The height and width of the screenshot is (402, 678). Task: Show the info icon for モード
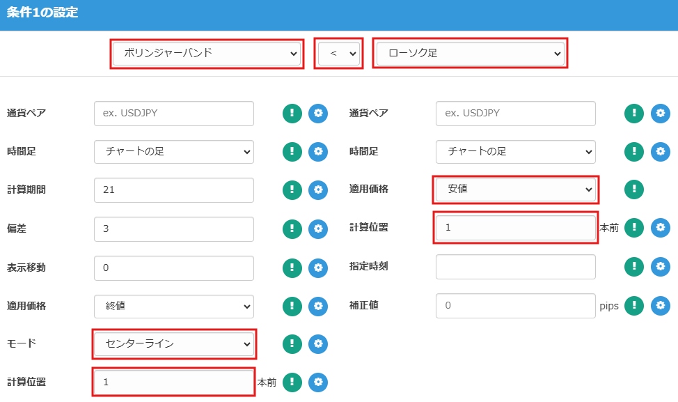point(292,343)
